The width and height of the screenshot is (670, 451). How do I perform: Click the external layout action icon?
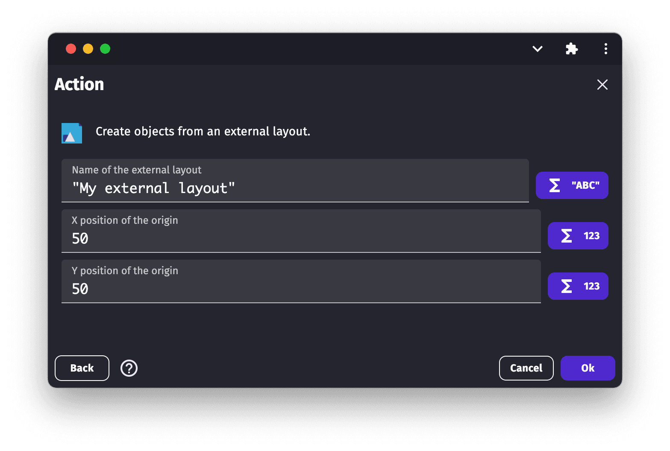coord(72,133)
